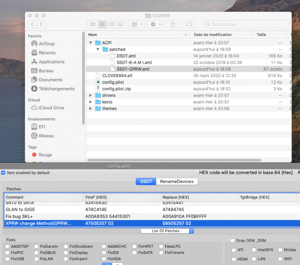Select the CLOVERX64.efi file

(189, 76)
